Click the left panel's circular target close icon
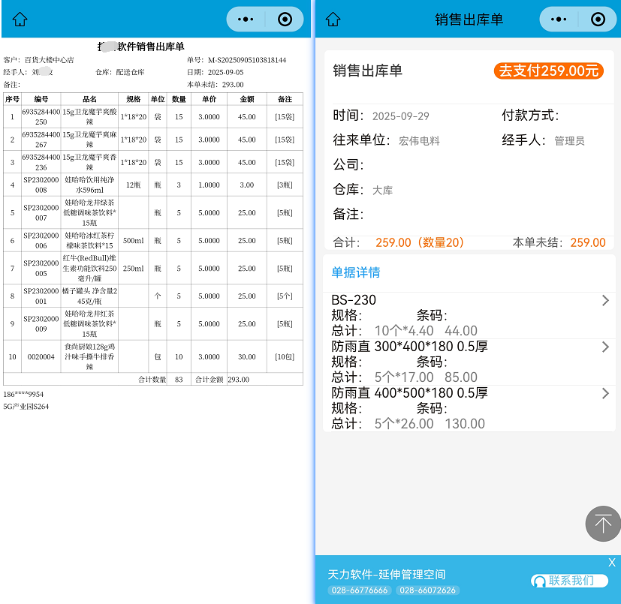This screenshot has width=621, height=604. [285, 20]
